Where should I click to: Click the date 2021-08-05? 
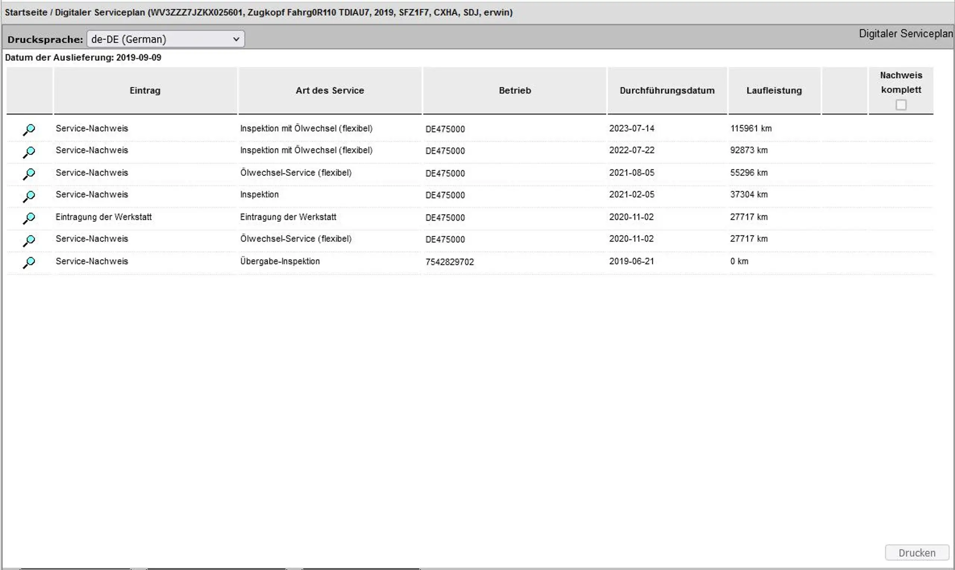[632, 173]
